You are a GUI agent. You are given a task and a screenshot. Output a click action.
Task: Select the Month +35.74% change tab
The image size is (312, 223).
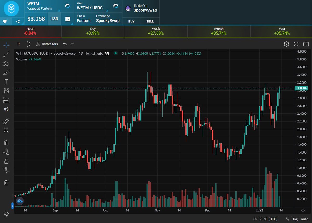[x=219, y=31]
